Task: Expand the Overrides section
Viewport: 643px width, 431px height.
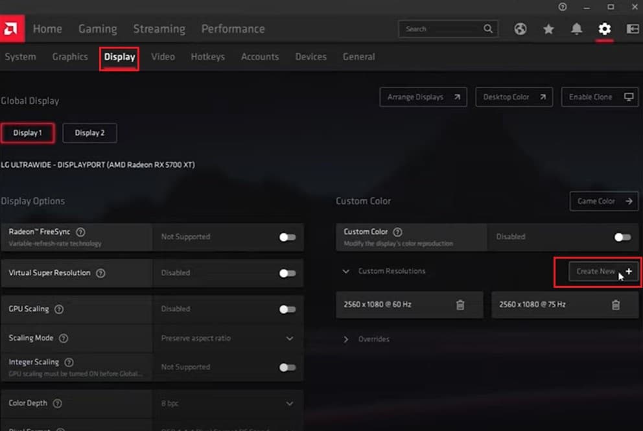Action: [345, 339]
